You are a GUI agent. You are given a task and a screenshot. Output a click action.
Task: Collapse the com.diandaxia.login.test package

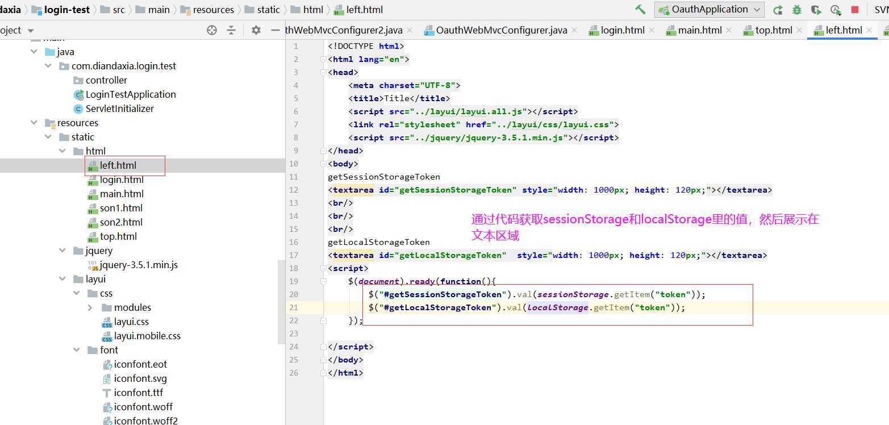49,66
